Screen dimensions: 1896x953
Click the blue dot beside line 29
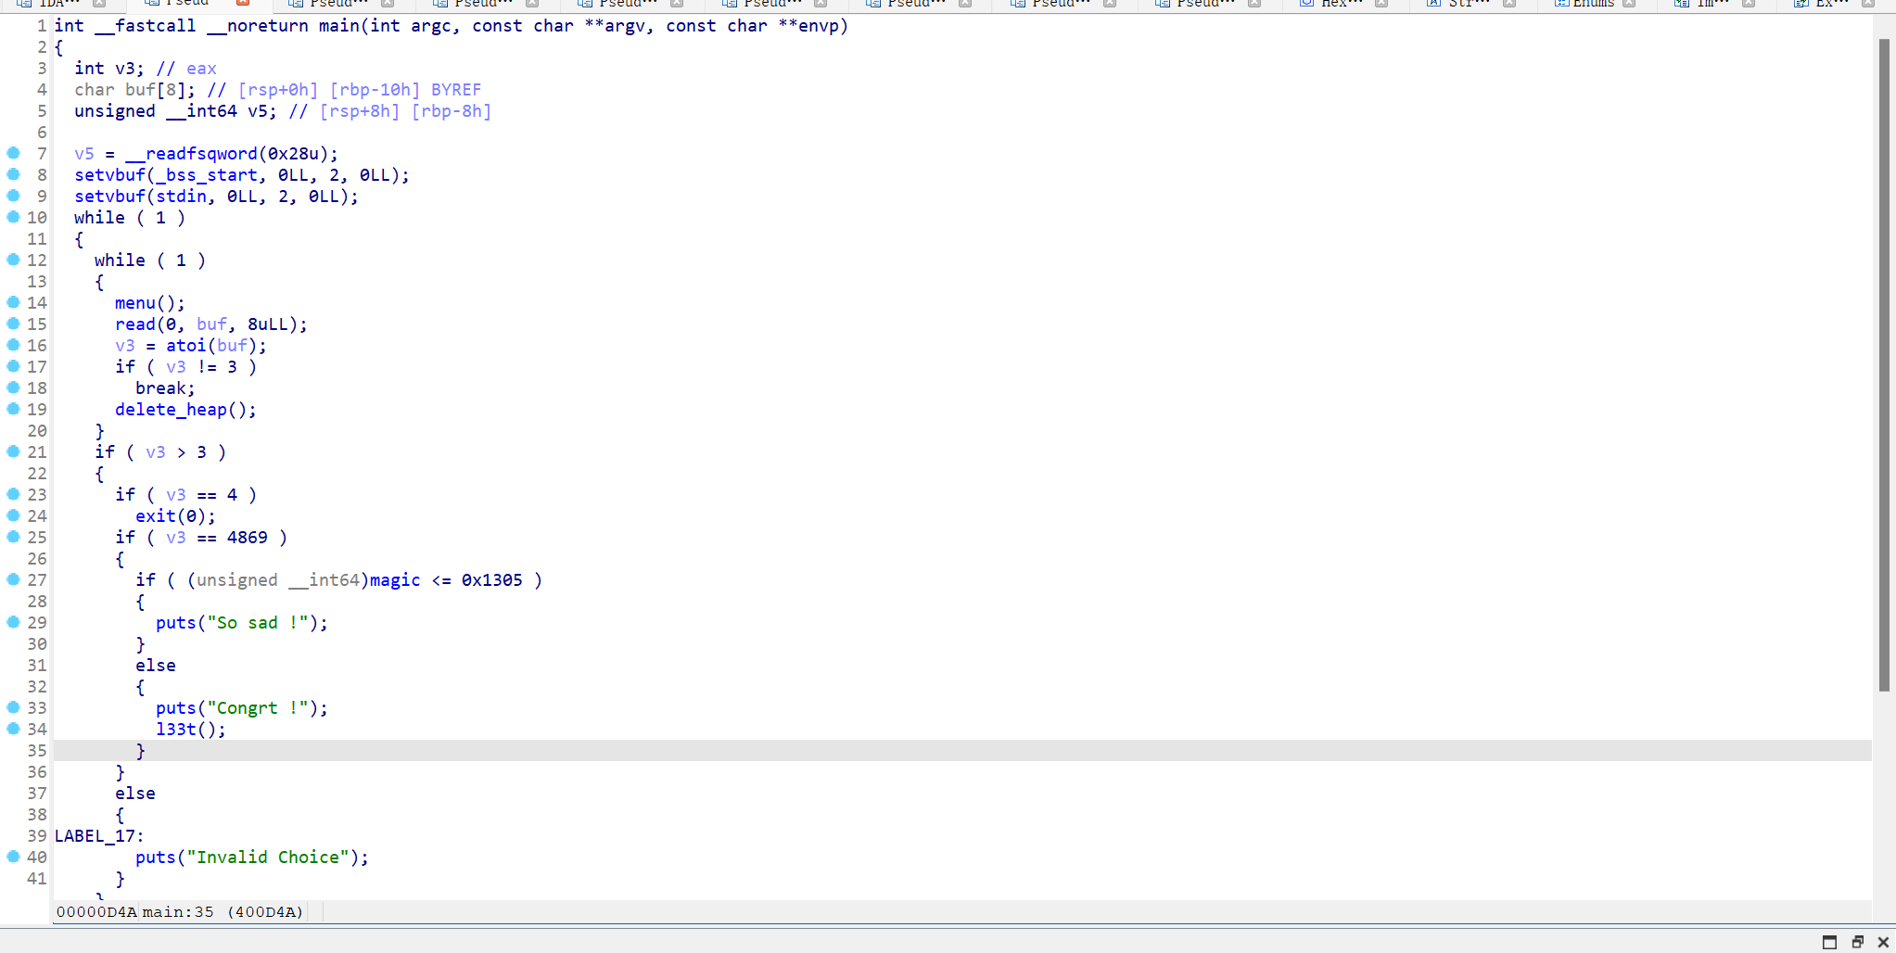[x=13, y=622]
